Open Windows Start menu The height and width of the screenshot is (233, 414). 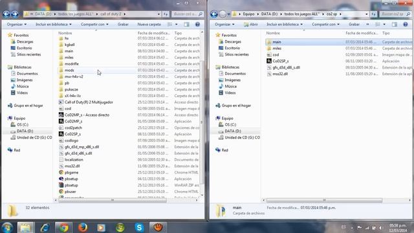7,227
